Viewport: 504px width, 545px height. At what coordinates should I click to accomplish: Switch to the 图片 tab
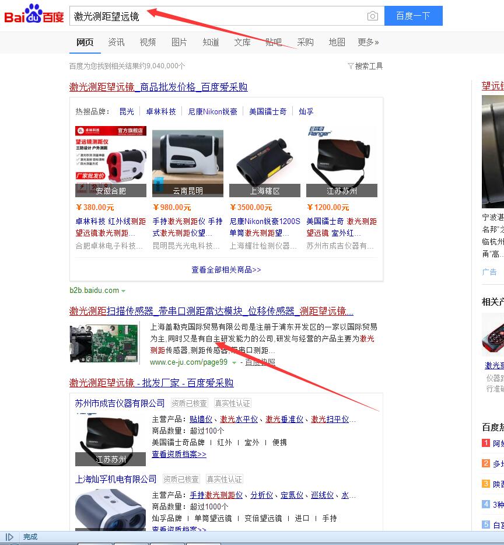[x=179, y=43]
